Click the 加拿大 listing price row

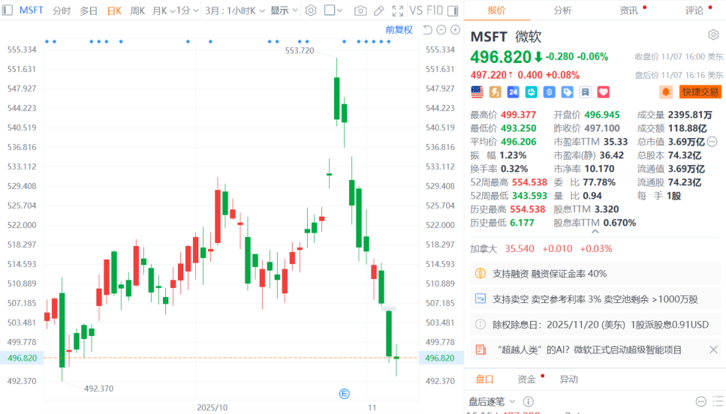pos(541,248)
